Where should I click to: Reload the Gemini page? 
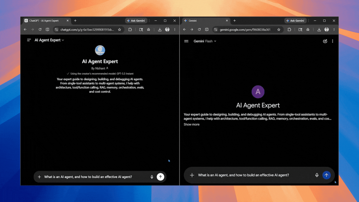[199, 30]
